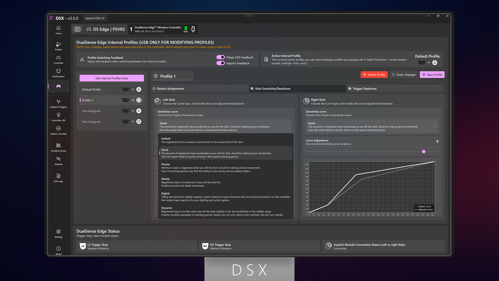Viewport: 499px width, 281px height.
Task: Disable Haptics Feedback
Action: click(220, 63)
